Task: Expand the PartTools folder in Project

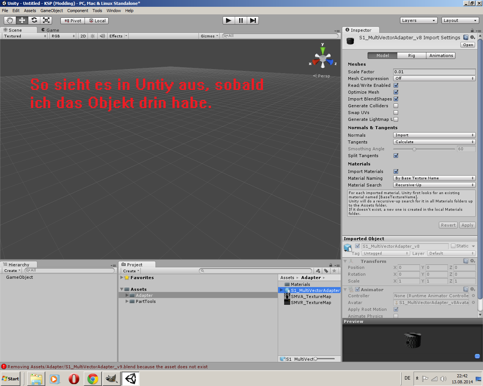Action: click(x=127, y=301)
